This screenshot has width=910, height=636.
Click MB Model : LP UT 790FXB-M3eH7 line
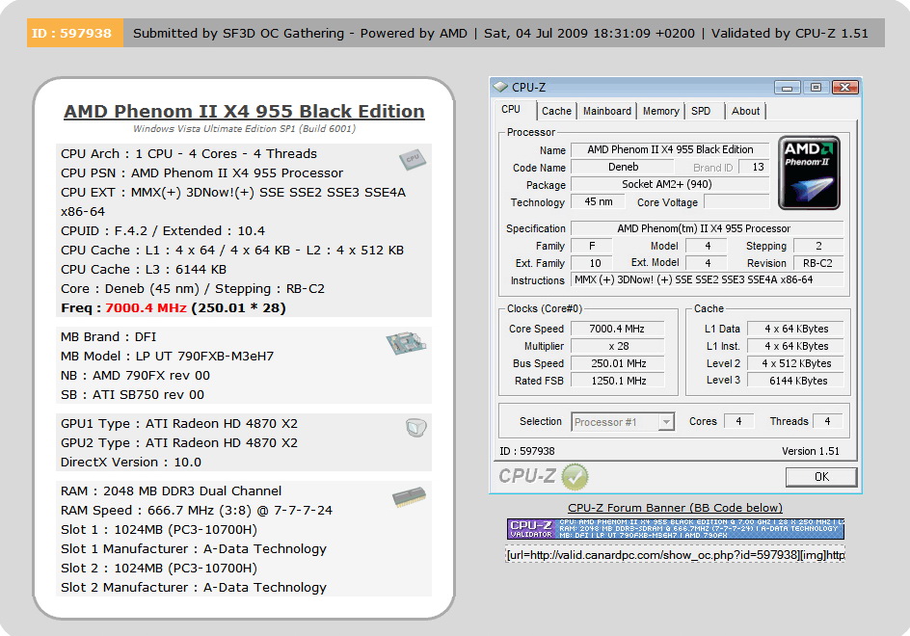(x=167, y=357)
